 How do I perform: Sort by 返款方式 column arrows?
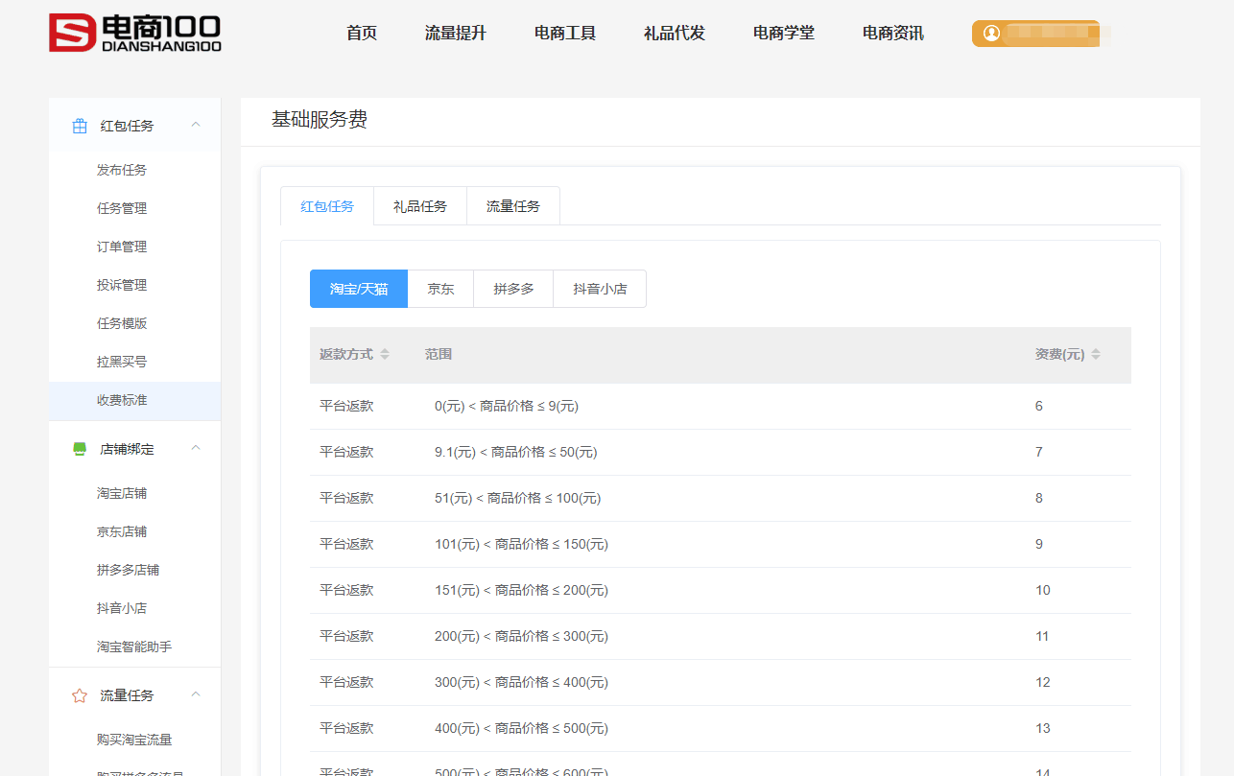tap(385, 354)
